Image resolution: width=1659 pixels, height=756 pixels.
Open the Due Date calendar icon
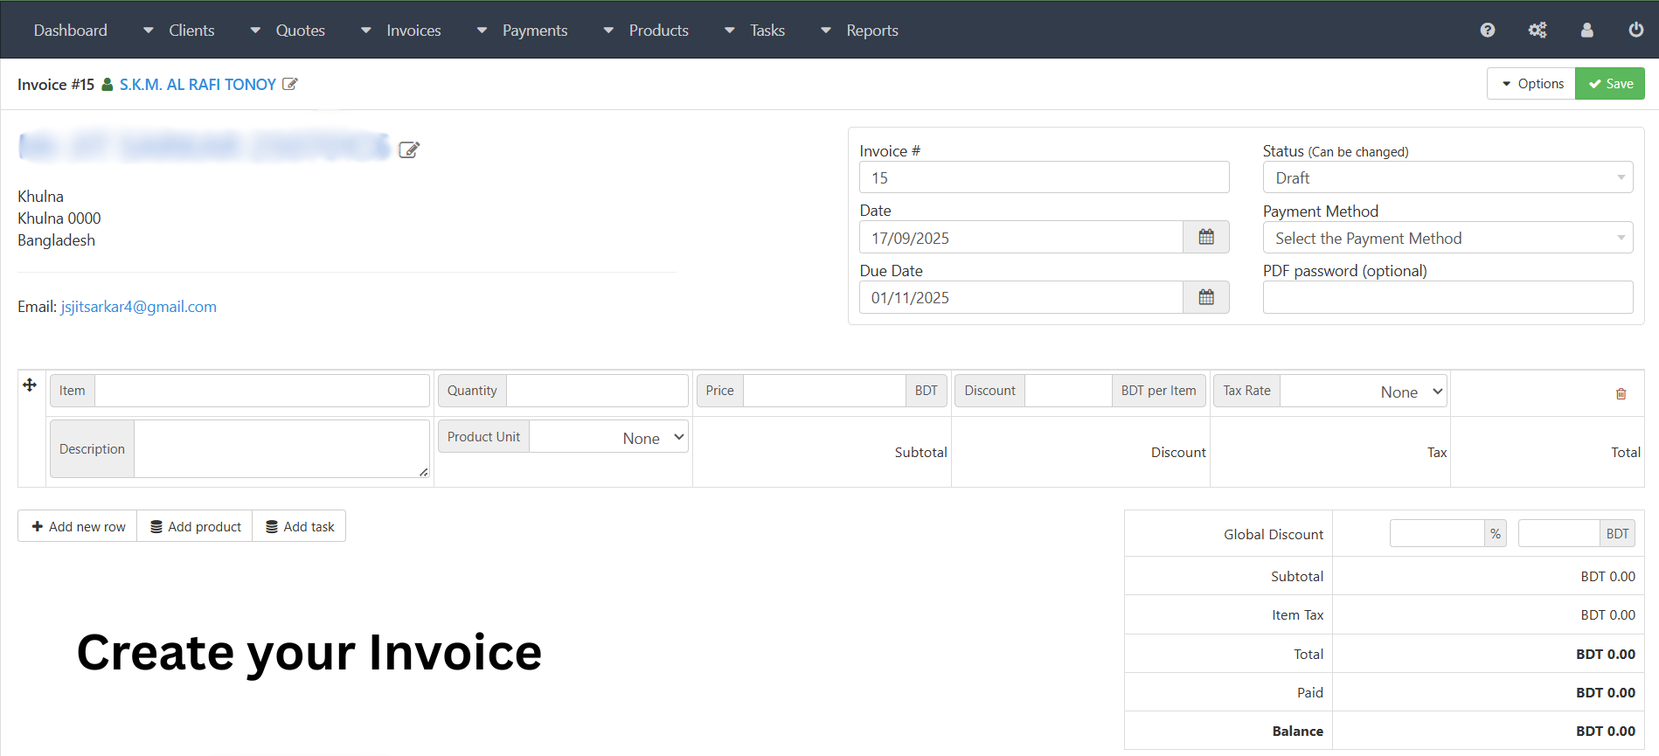(x=1205, y=298)
